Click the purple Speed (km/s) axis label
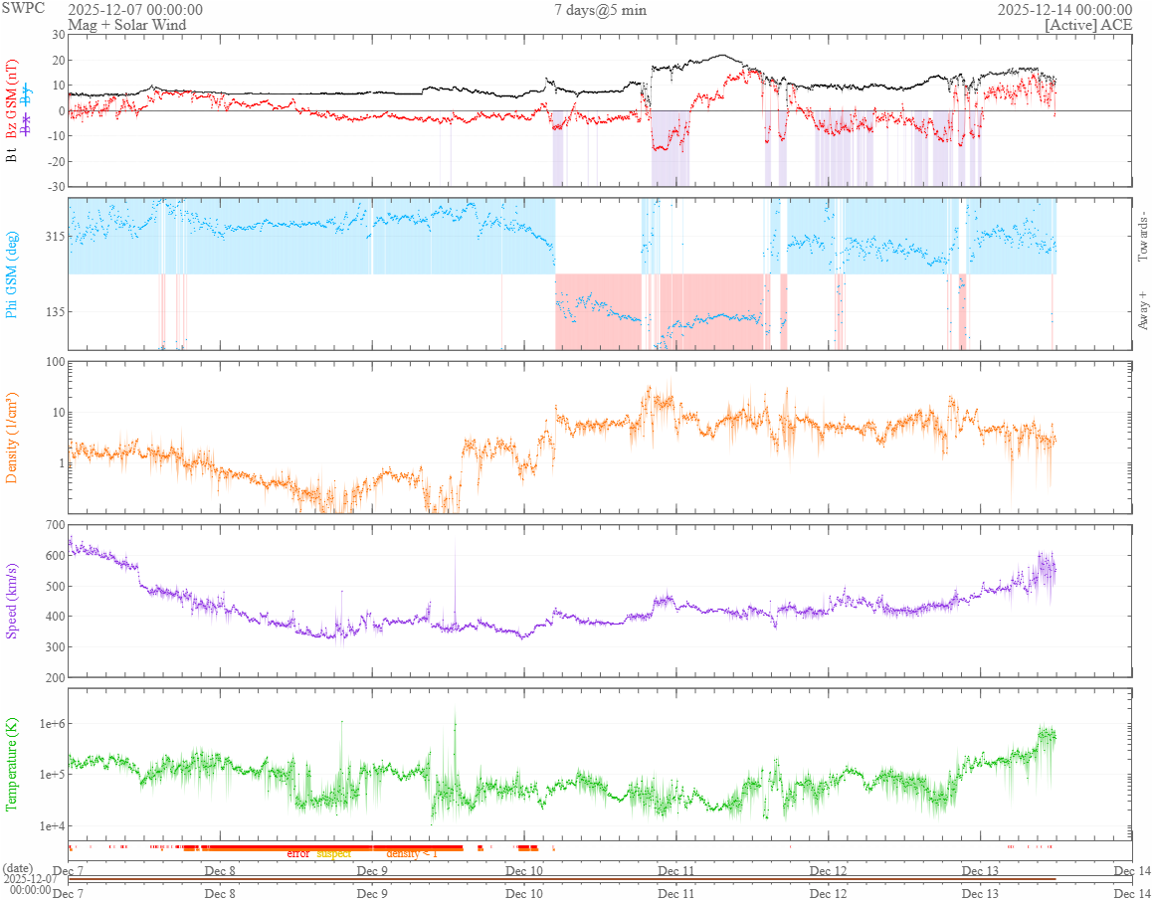 (x=11, y=601)
